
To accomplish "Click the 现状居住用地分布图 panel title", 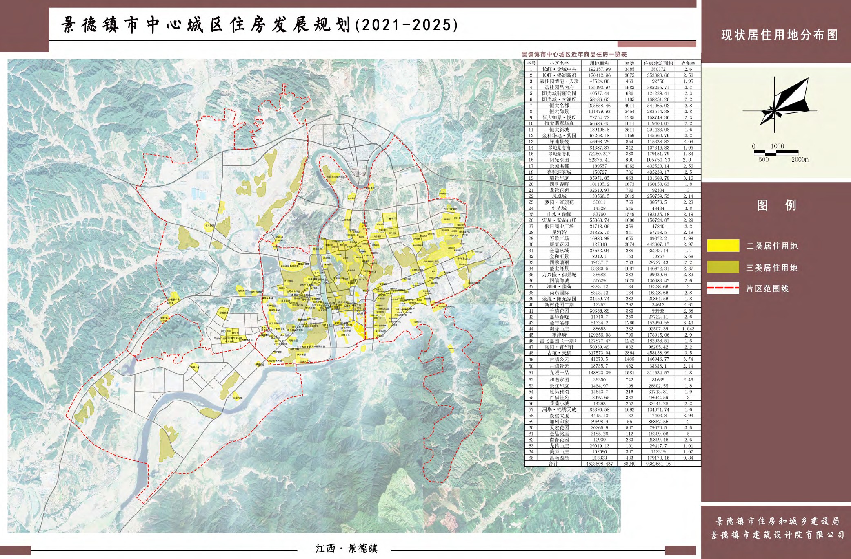I will coord(779,35).
